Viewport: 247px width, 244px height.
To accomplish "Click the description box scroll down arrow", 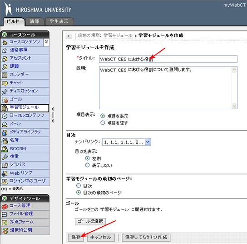I will pyautogui.click(x=234, y=106).
